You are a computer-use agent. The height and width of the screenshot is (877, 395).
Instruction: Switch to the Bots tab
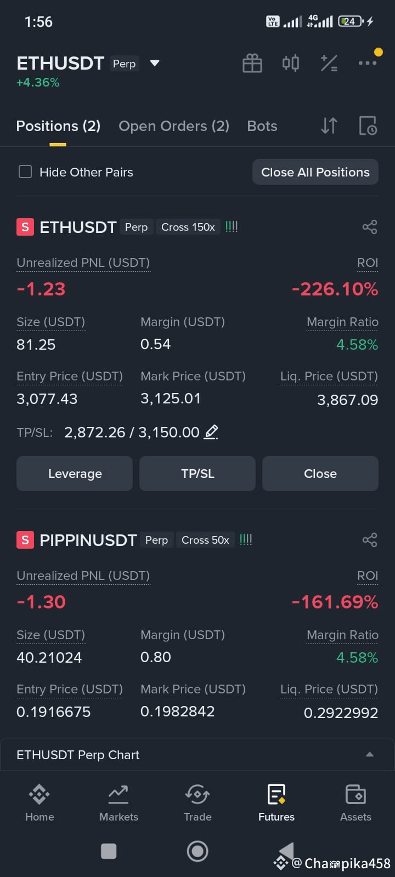[x=262, y=126]
